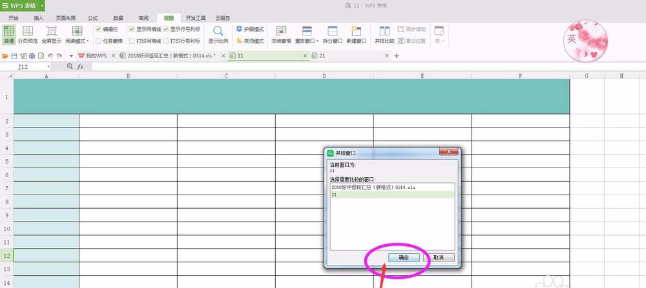Screen dimensions: 646x288
Task: Open the 公式 formulas ribbon tab
Action: pyautogui.click(x=92, y=18)
